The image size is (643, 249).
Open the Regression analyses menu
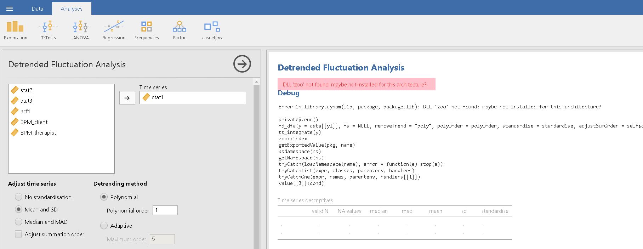click(114, 30)
